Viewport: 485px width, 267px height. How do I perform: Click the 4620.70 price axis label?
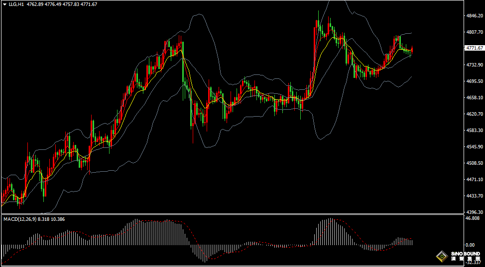point(474,114)
